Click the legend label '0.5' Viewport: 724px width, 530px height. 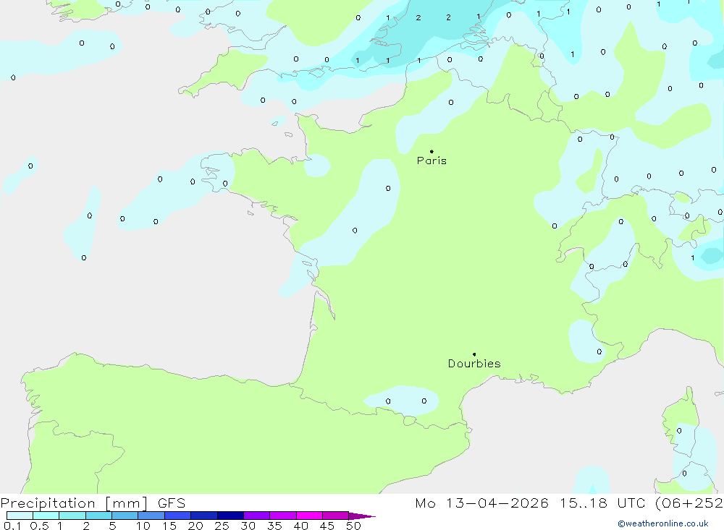[x=39, y=526]
